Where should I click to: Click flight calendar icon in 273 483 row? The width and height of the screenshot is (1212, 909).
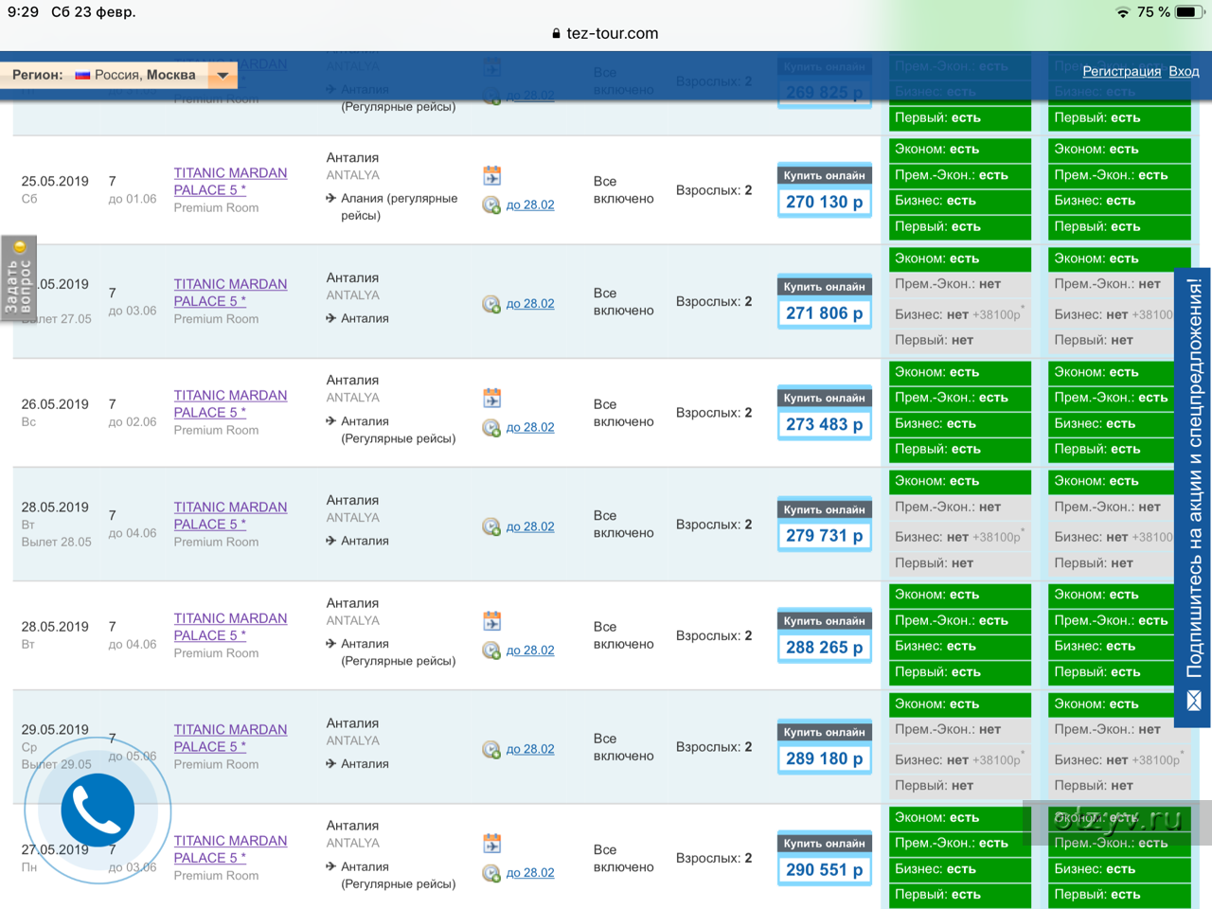[491, 399]
